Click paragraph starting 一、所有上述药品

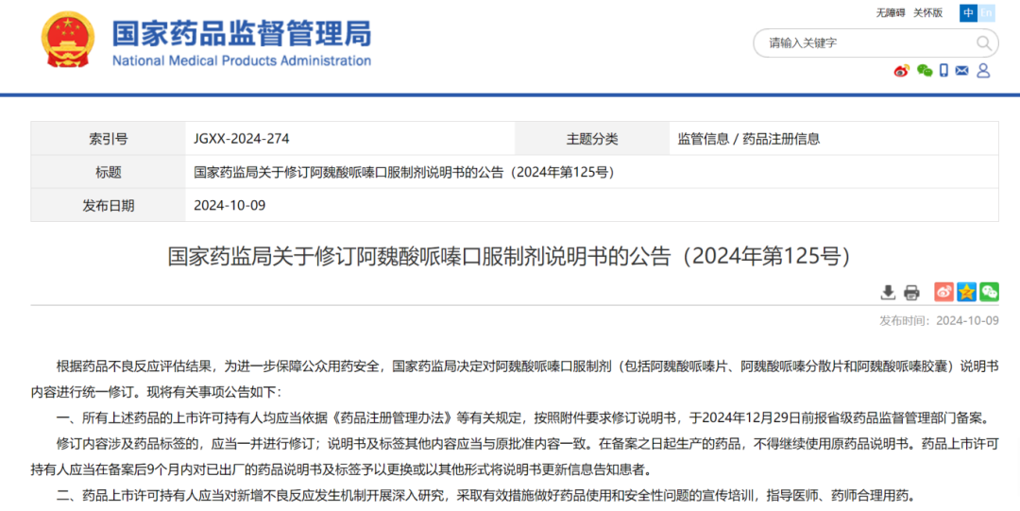point(522,417)
